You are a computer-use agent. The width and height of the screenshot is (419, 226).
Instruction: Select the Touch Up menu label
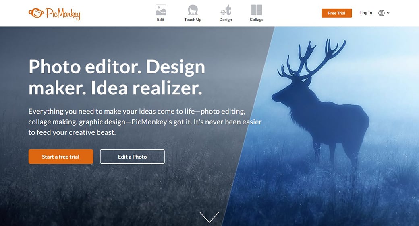coord(193,20)
